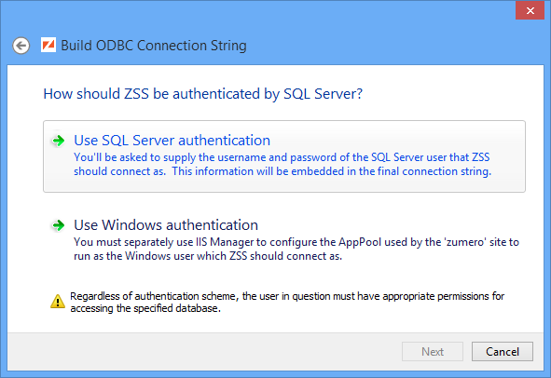551x378 pixels.
Task: Click the Build ODBC Connection String title
Action: pos(154,46)
